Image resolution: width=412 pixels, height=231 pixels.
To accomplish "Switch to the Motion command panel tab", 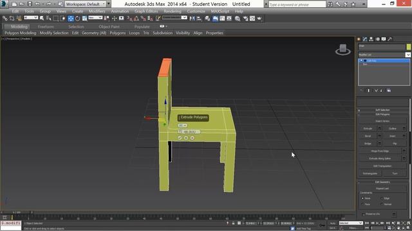I will coord(378,39).
